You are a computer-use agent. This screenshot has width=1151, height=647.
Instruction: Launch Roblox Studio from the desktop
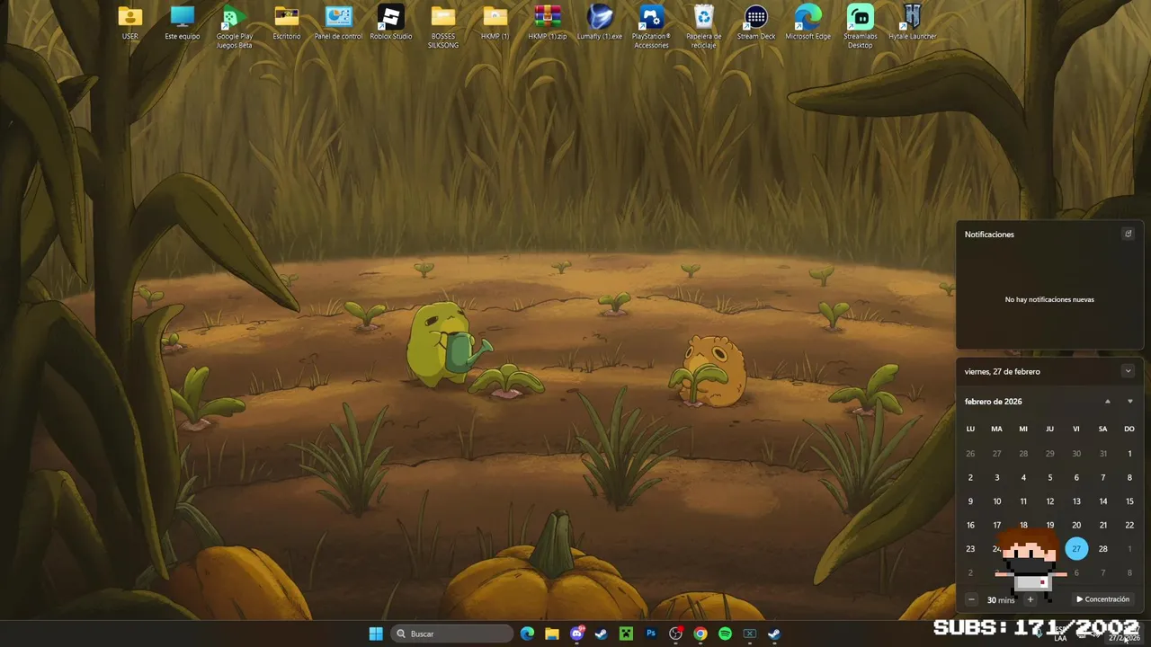tap(390, 22)
